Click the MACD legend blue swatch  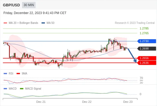click(5, 89)
